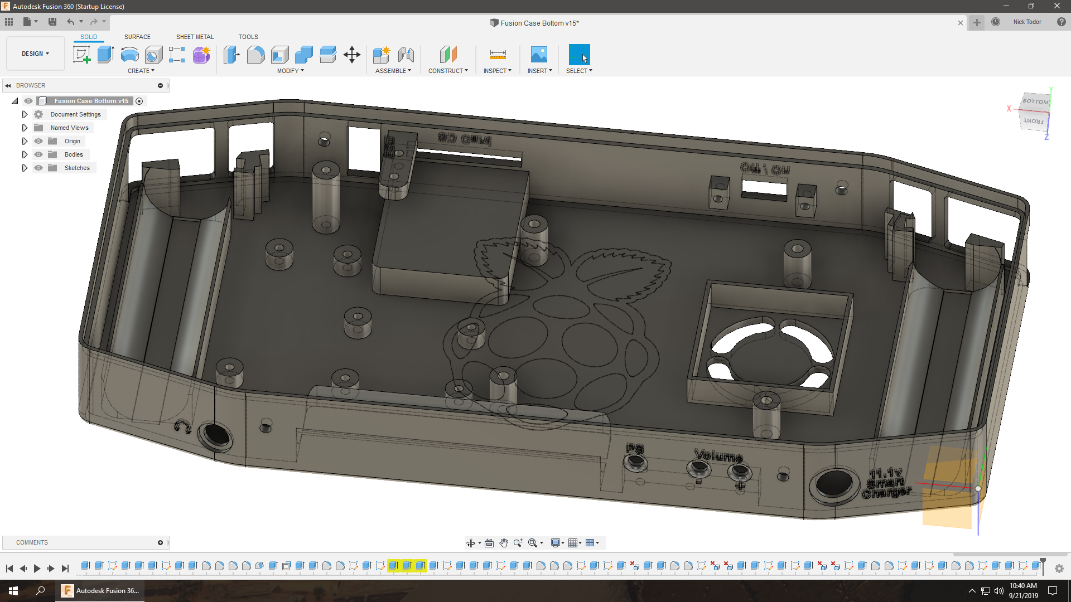The height and width of the screenshot is (602, 1071).
Task: Jump to the timeline beginning
Action: (9, 569)
